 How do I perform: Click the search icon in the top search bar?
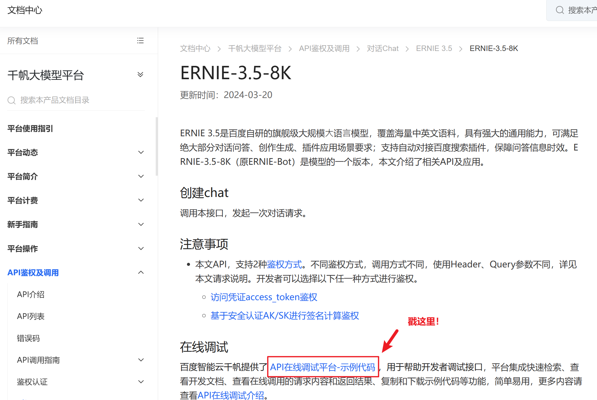coord(560,10)
